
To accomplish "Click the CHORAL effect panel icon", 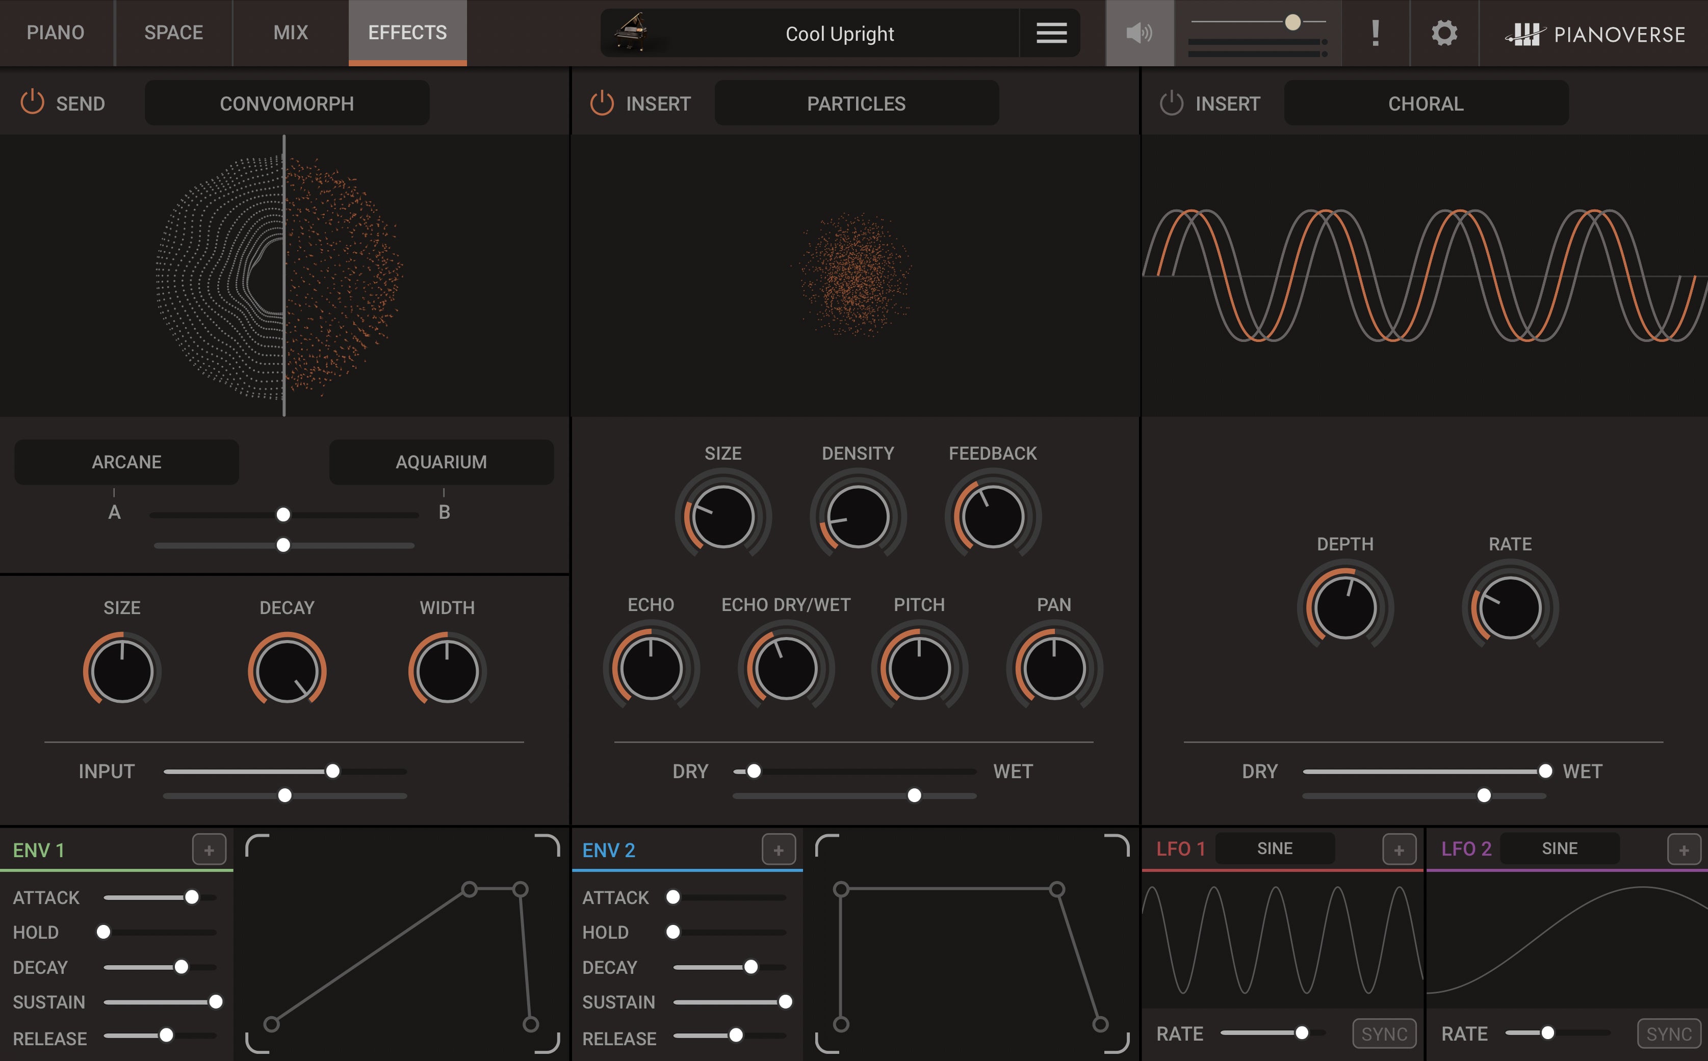I will [1167, 102].
